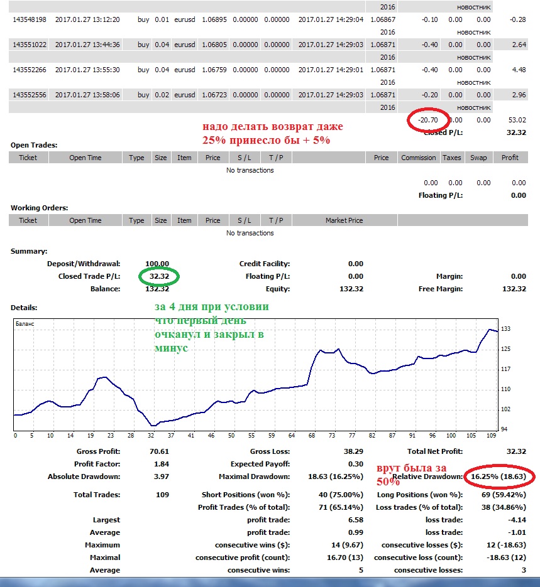Image resolution: width=540 pixels, height=587 pixels.
Task: Click Profit Trades value 71 (65.14%)
Action: pos(341,507)
